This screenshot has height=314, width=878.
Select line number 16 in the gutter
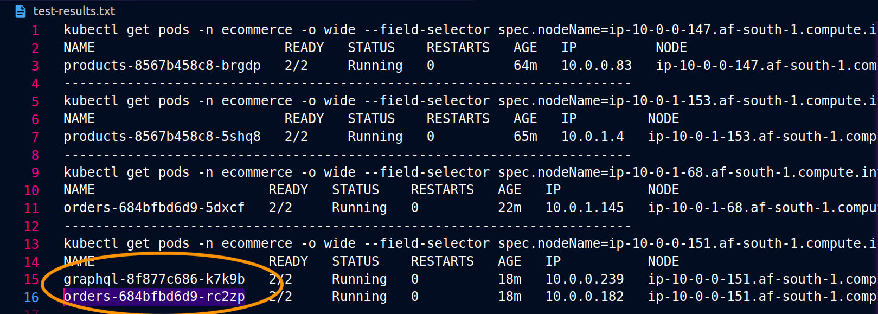click(31, 297)
